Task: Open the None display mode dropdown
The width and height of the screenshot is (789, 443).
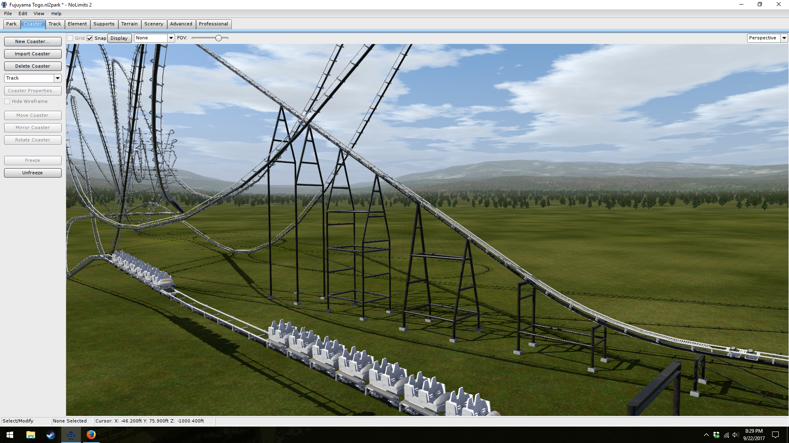Action: click(x=171, y=38)
